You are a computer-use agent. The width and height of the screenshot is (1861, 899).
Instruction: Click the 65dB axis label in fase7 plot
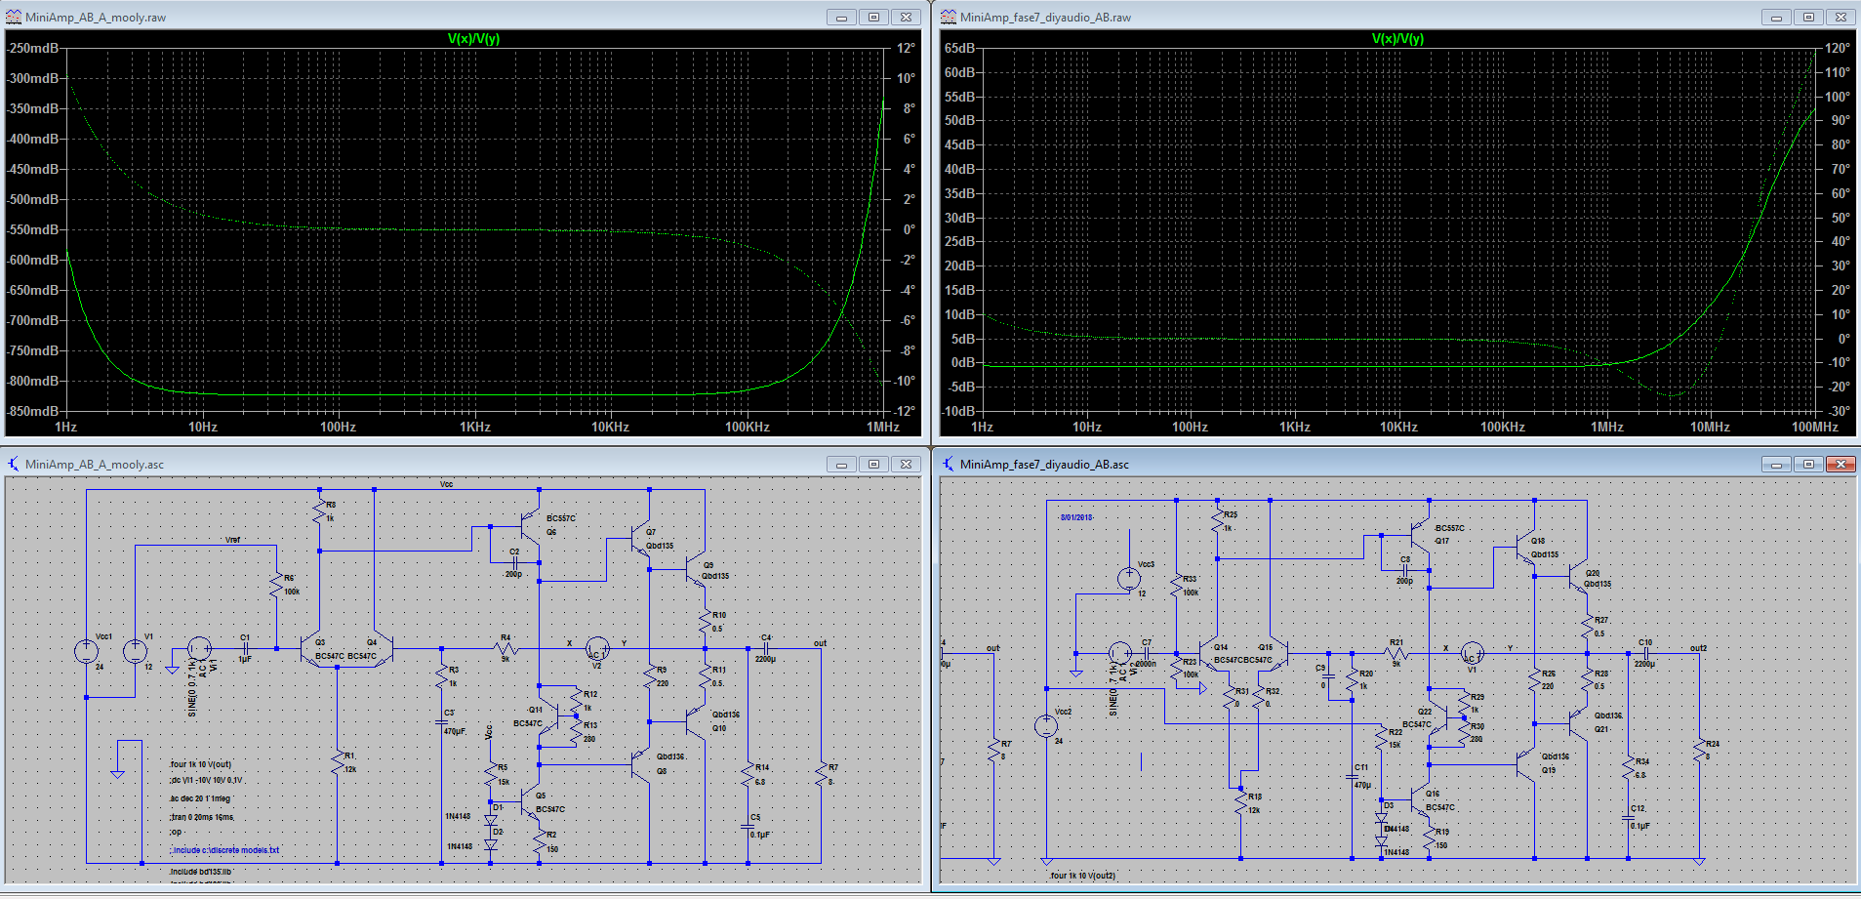tap(959, 48)
